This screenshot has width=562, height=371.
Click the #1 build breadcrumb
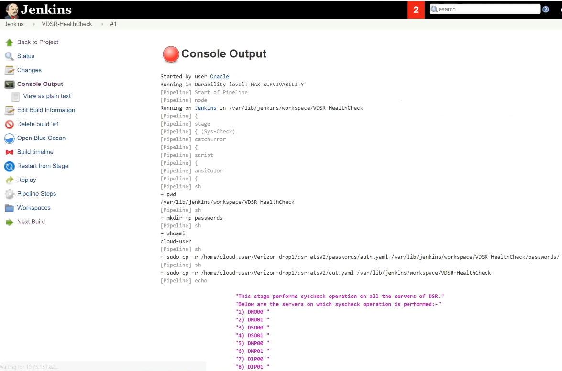point(113,24)
